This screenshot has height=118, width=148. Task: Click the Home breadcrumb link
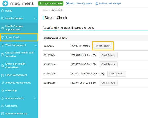pos(45,10)
